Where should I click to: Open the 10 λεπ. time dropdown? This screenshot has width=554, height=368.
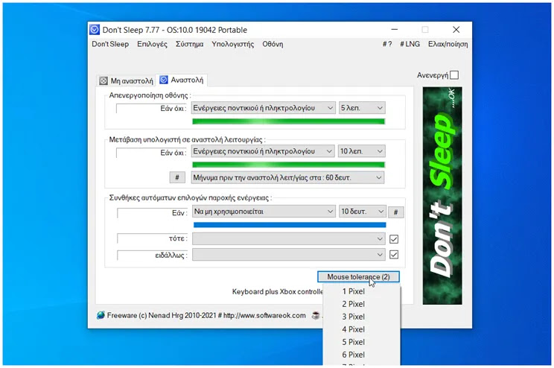tap(361, 151)
